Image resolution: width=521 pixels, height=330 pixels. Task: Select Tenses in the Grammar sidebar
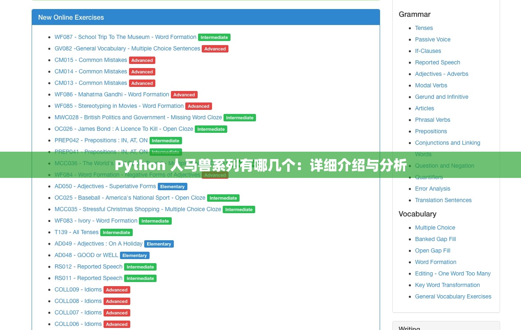(424, 28)
